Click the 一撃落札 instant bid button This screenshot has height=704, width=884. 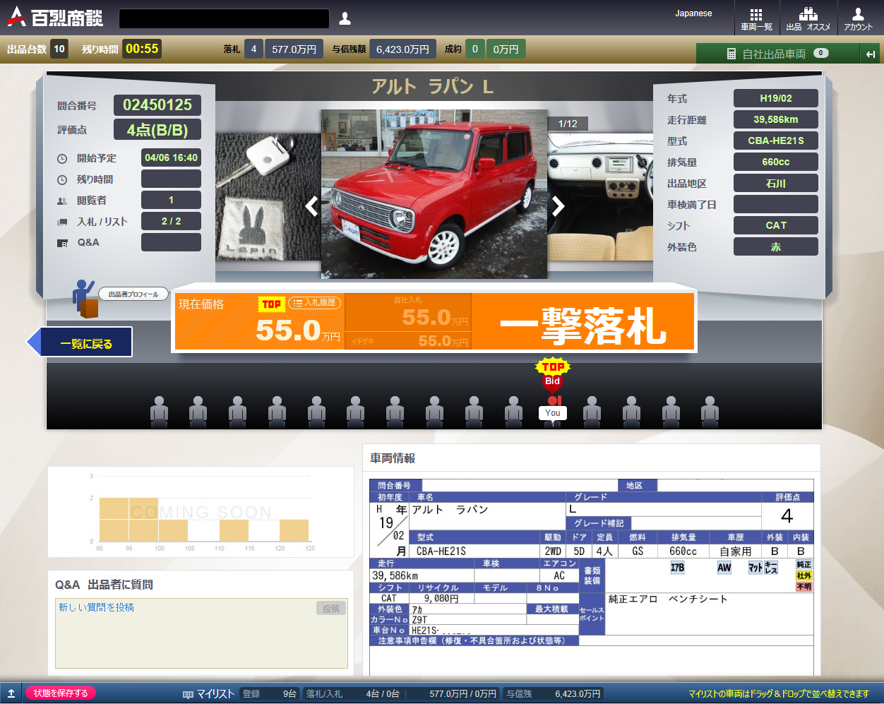(583, 323)
